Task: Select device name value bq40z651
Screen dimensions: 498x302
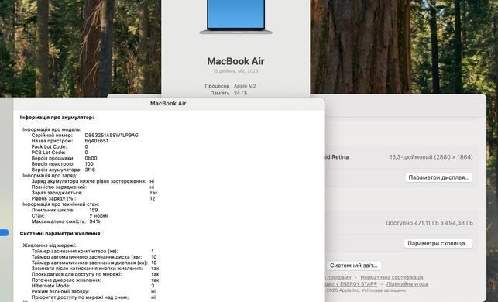Action: click(97, 141)
